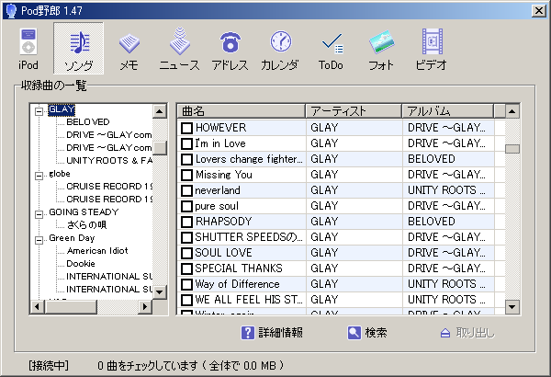Click the 取り出し eject button

click(x=467, y=333)
